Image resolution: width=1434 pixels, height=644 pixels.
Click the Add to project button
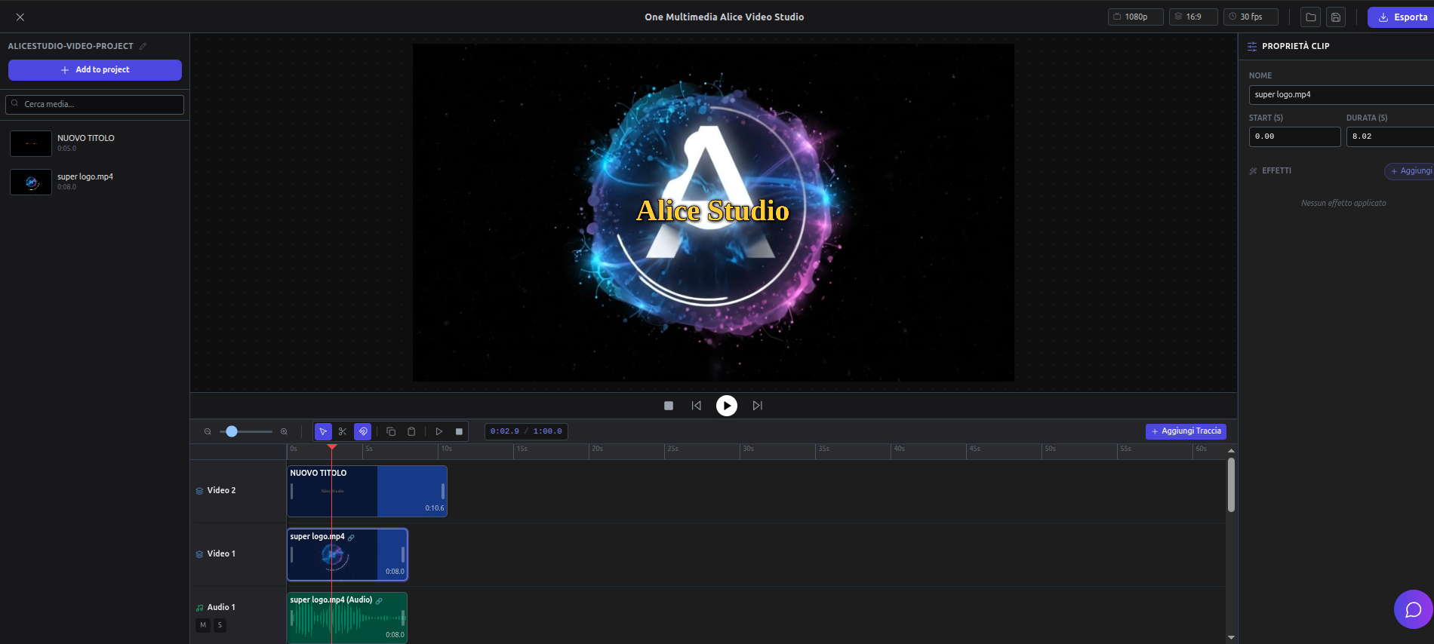[95, 69]
